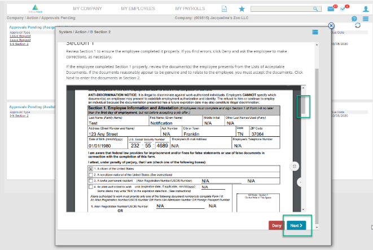The width and height of the screenshot is (373, 250).
Task: Click the Company (008515) Jacqueline's Zoo LLC text
Action: pyautogui.click(x=212, y=18)
